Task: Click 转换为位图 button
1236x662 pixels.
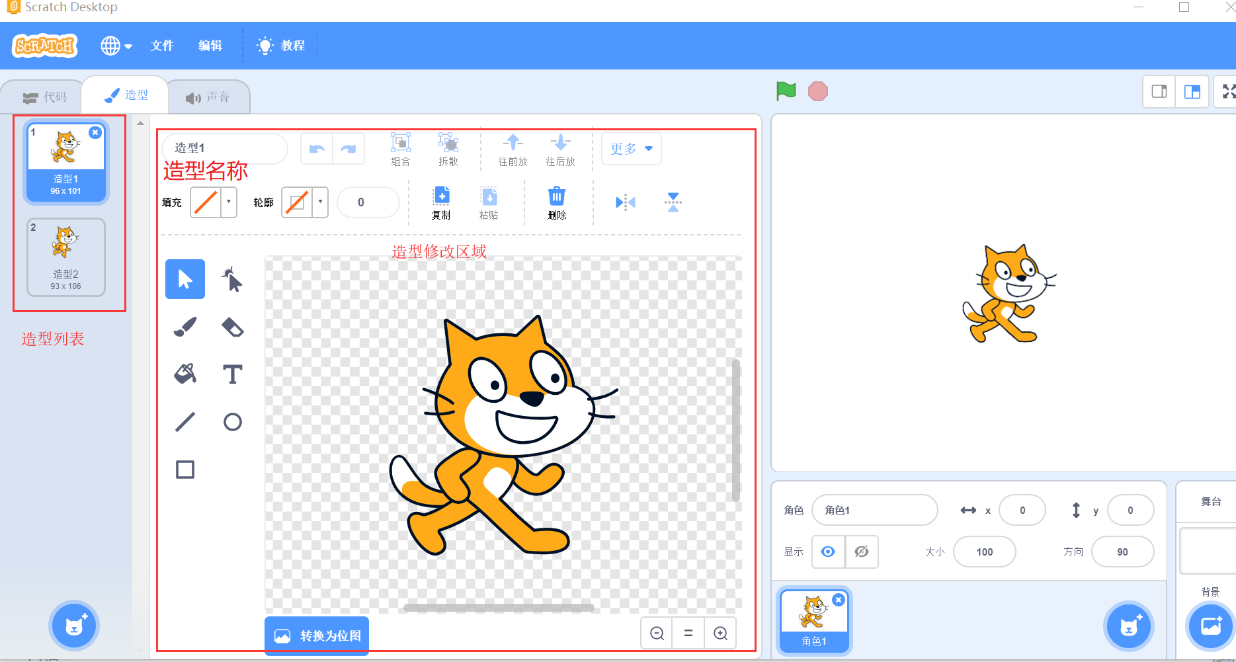Action: 317,636
